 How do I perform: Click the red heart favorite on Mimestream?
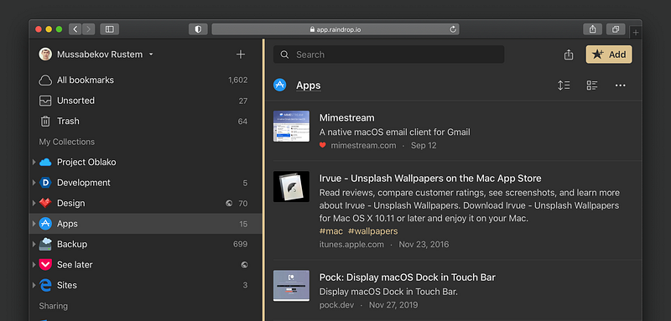(323, 145)
